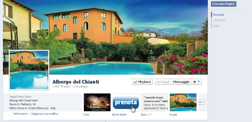Click the Albergo del Chianti page title
Viewport: 252px width, 122px height.
coord(76,82)
